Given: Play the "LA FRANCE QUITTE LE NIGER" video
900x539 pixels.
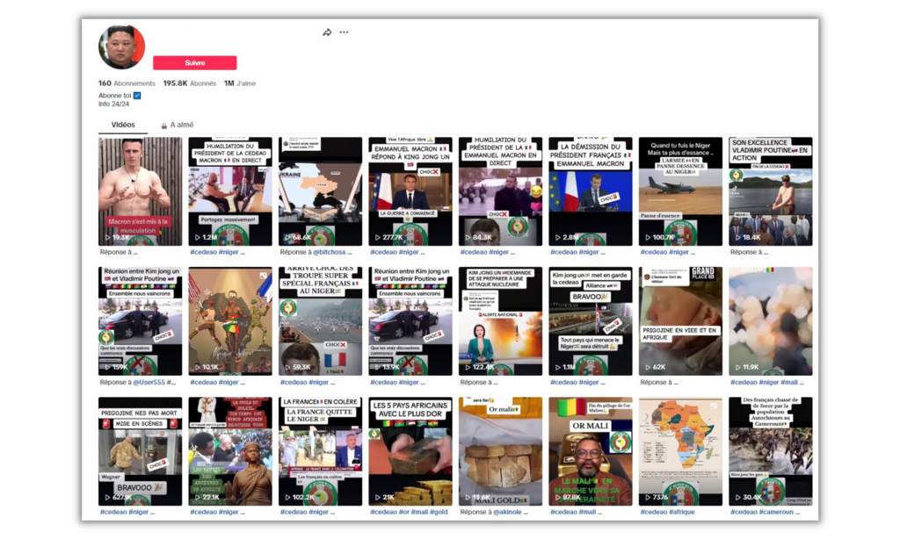Looking at the screenshot, I should (320, 451).
